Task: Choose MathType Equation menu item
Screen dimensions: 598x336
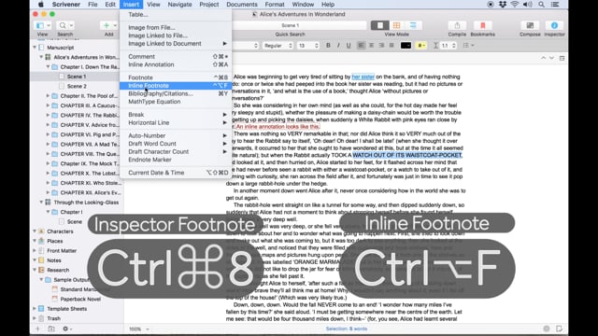Action: coord(176,102)
